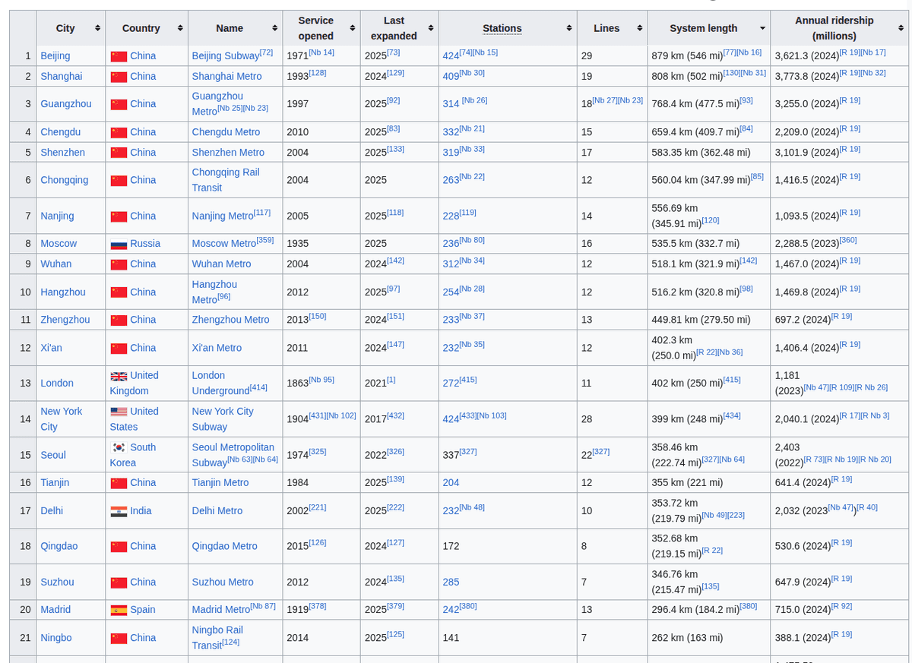
Task: Open the Moscow Metro article link
Action: pyautogui.click(x=223, y=244)
